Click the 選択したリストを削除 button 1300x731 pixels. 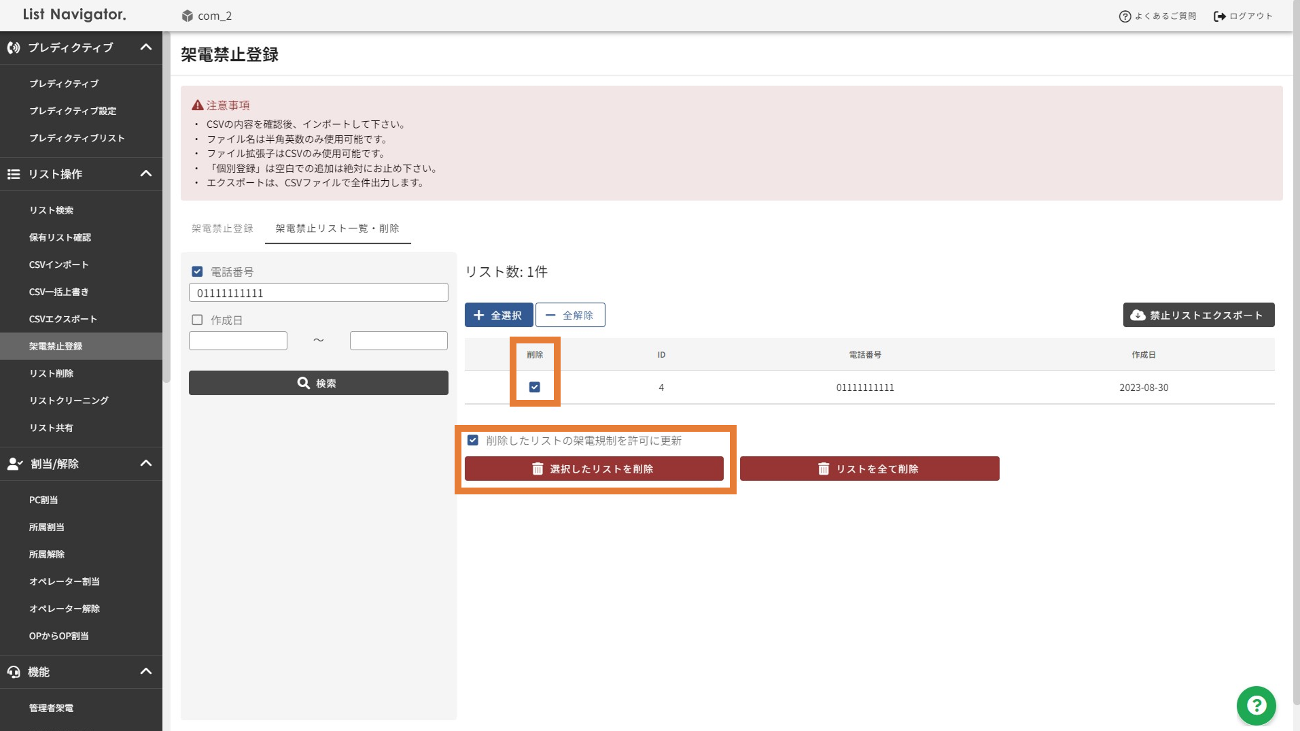(594, 469)
